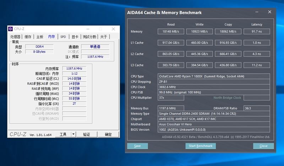Click the Memory Copy 18062 MB/s cell

click(228, 31)
